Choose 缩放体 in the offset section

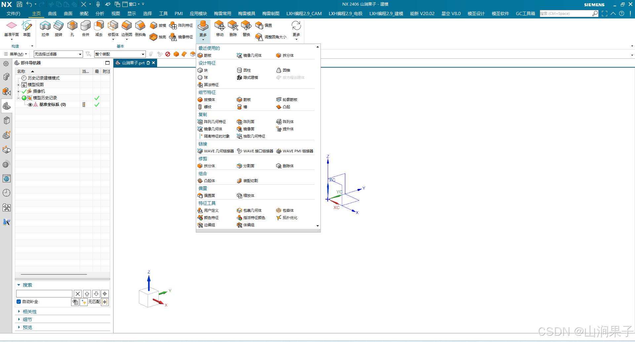click(246, 196)
